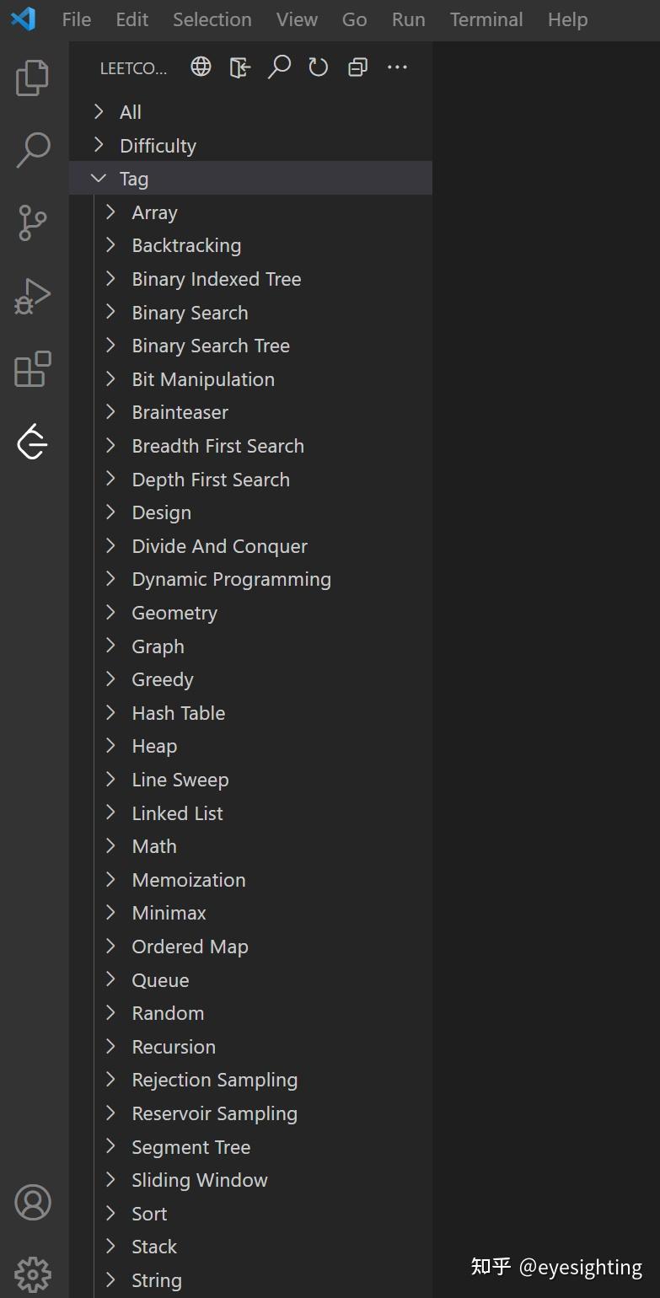Image resolution: width=660 pixels, height=1298 pixels.
Task: Expand the Dynamic Programming tag chevron
Action: (x=110, y=579)
